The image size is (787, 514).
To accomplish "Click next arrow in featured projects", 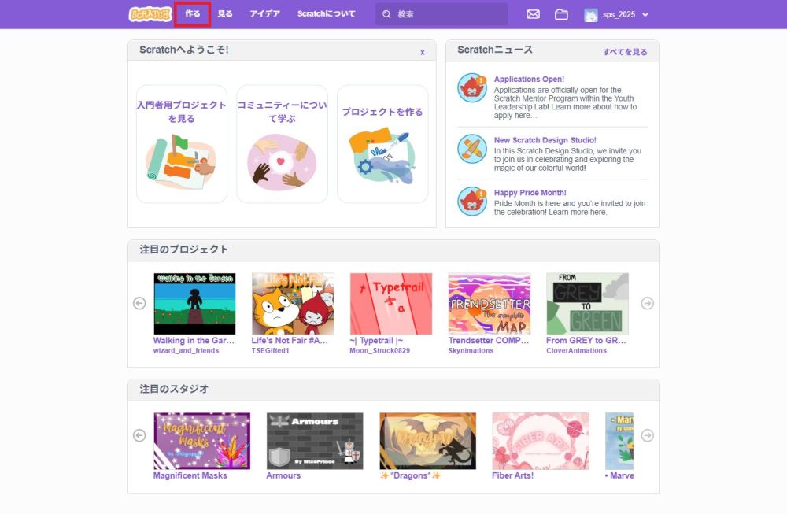I will (x=648, y=303).
